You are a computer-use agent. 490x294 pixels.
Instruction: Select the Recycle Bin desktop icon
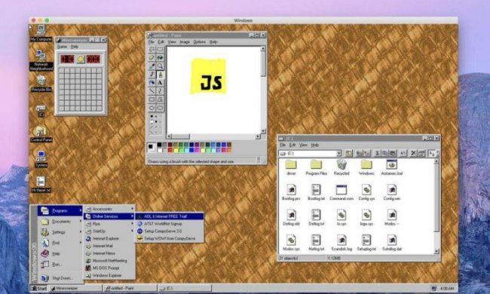(x=41, y=84)
